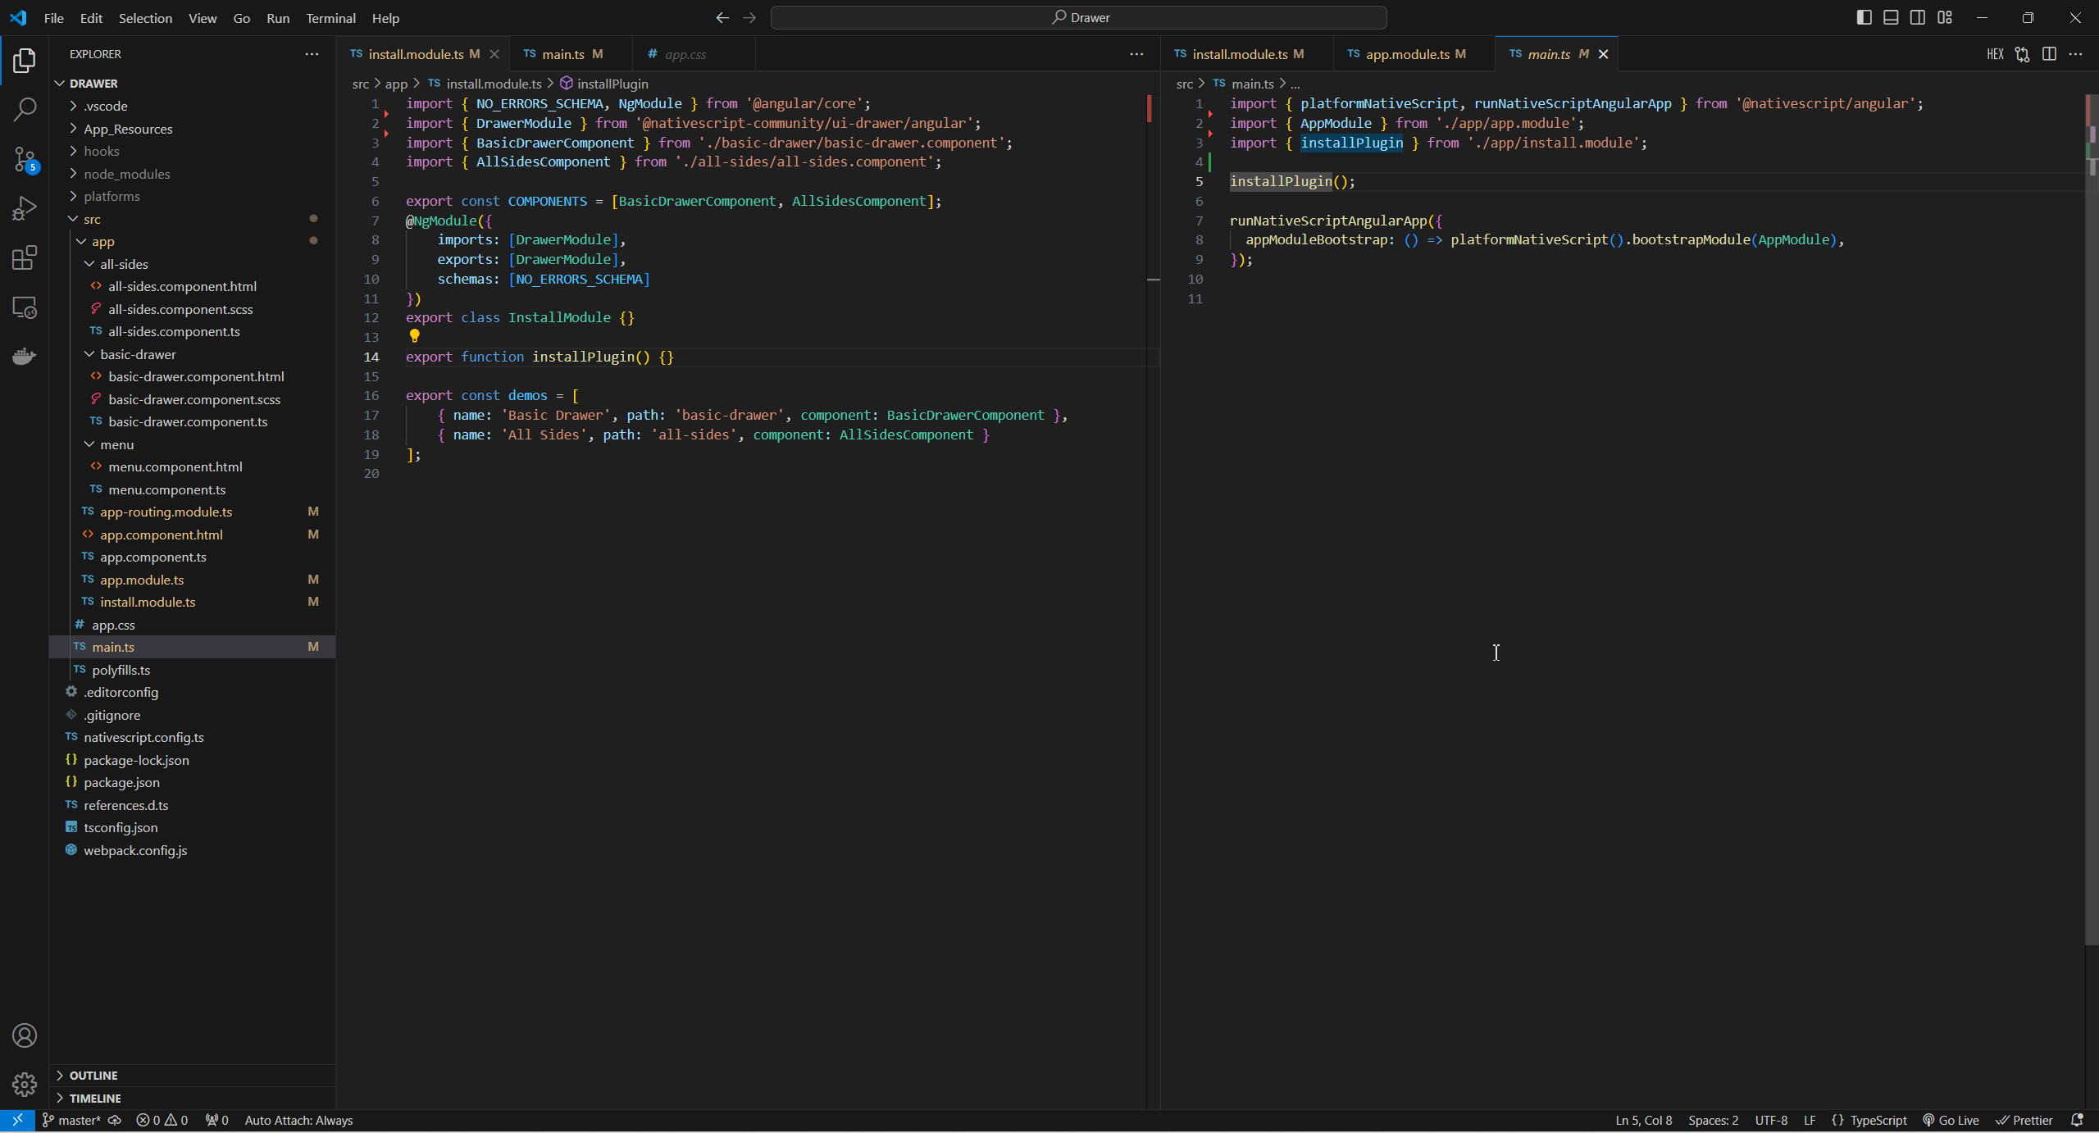Open the Source Control view
This screenshot has width=2099, height=1133.
(25, 159)
